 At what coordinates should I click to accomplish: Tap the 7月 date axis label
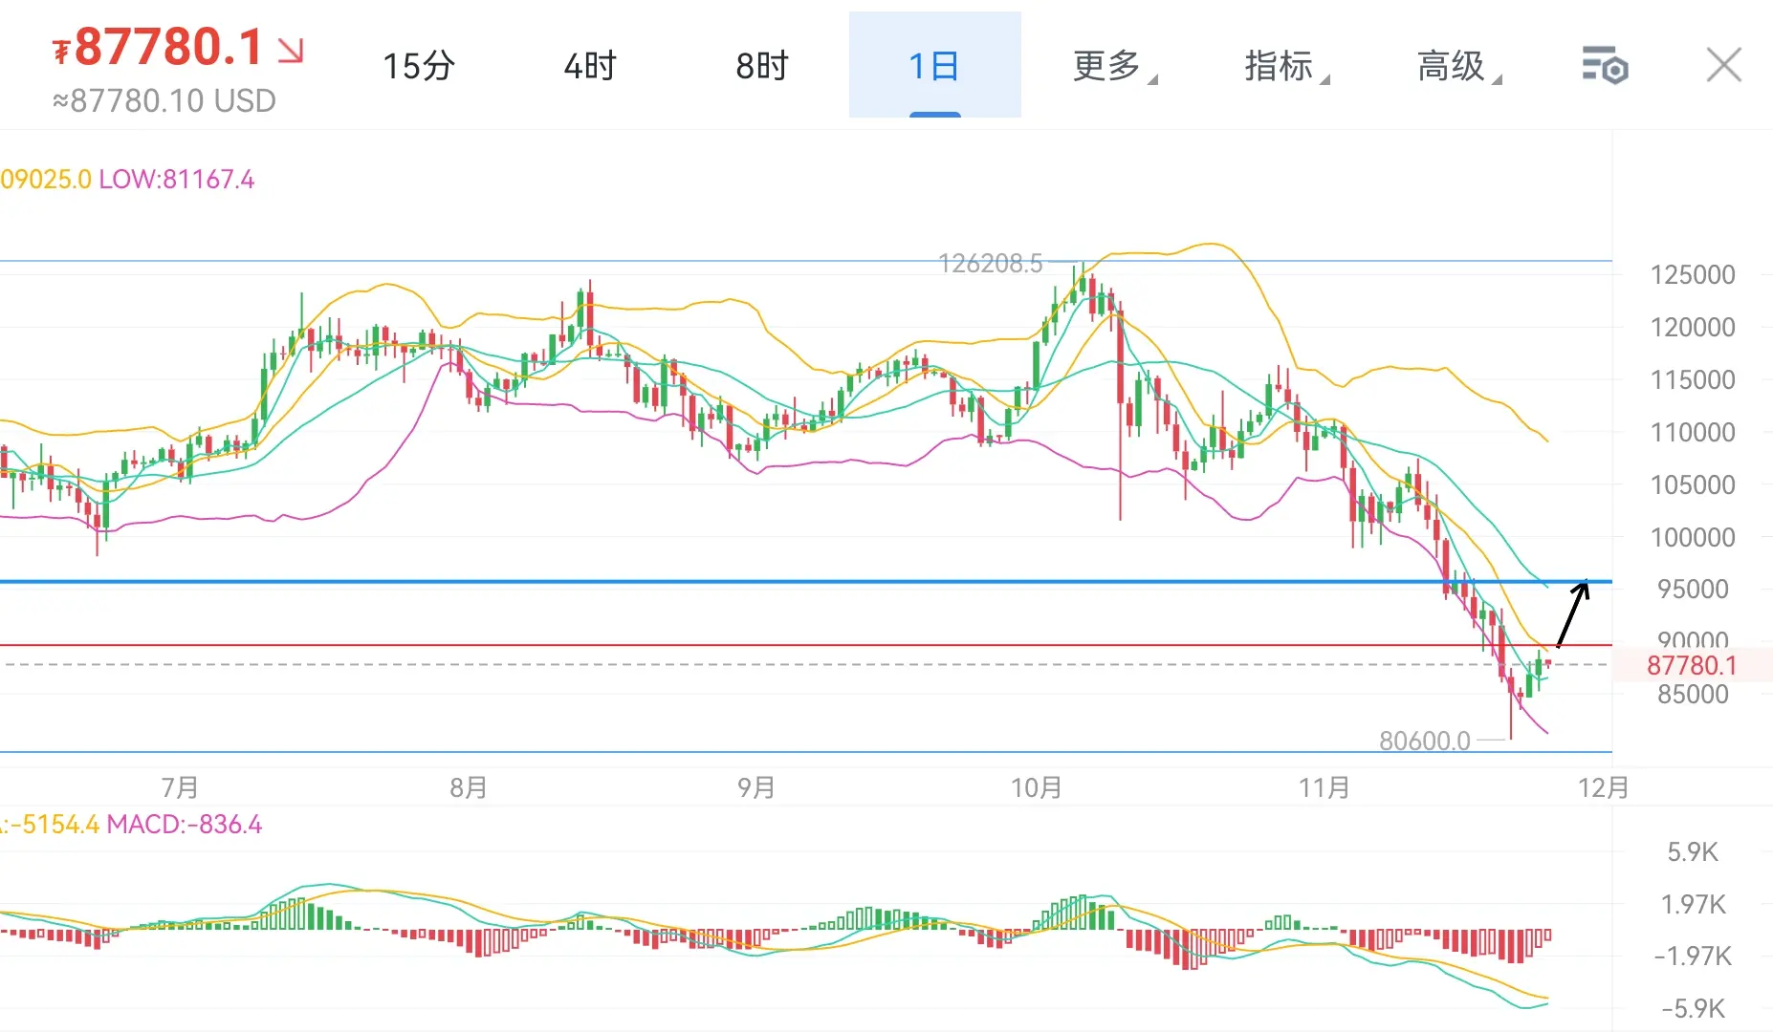tap(180, 788)
